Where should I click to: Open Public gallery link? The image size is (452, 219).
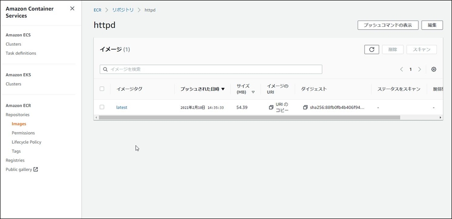19,169
